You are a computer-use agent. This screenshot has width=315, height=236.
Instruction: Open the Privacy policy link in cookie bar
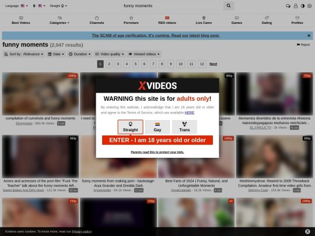[x=81, y=231]
